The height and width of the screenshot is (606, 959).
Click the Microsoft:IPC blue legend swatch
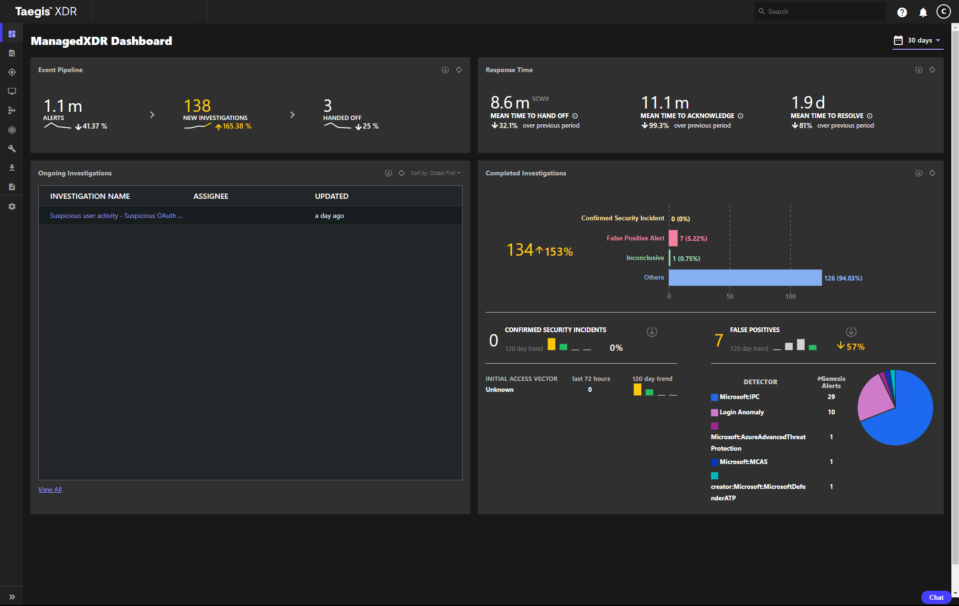pyautogui.click(x=714, y=397)
